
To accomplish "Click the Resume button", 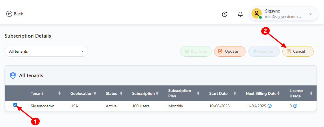I will [x=264, y=51].
